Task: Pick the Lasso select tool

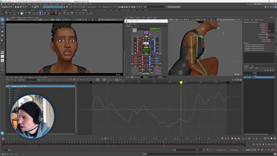Action: (x=3, y=23)
